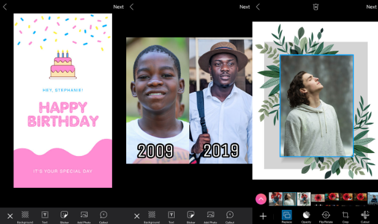Open the Opacity tool

pos(306,217)
